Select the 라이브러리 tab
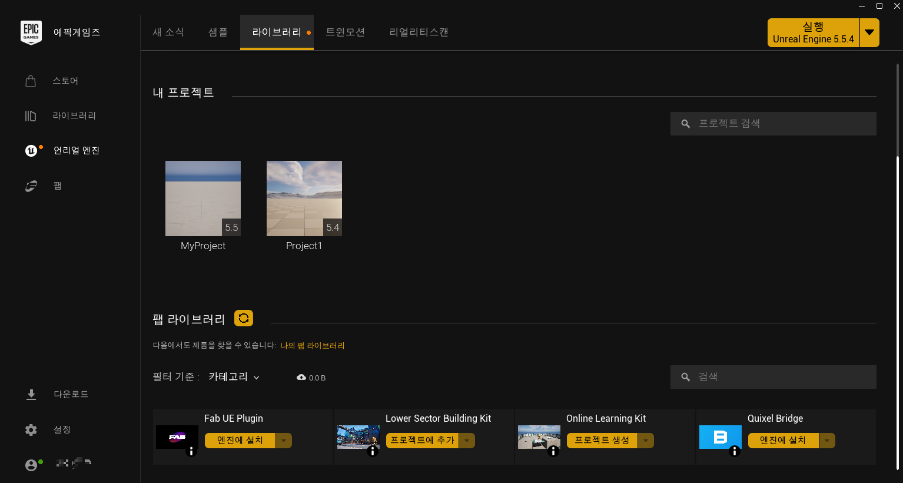This screenshot has width=903, height=483. [x=277, y=32]
